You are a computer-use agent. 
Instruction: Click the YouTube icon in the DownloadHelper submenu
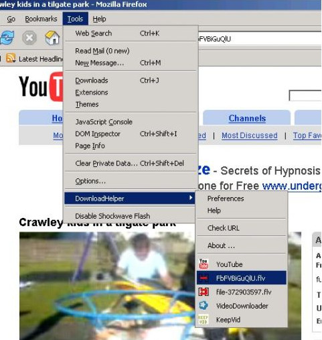click(x=204, y=264)
